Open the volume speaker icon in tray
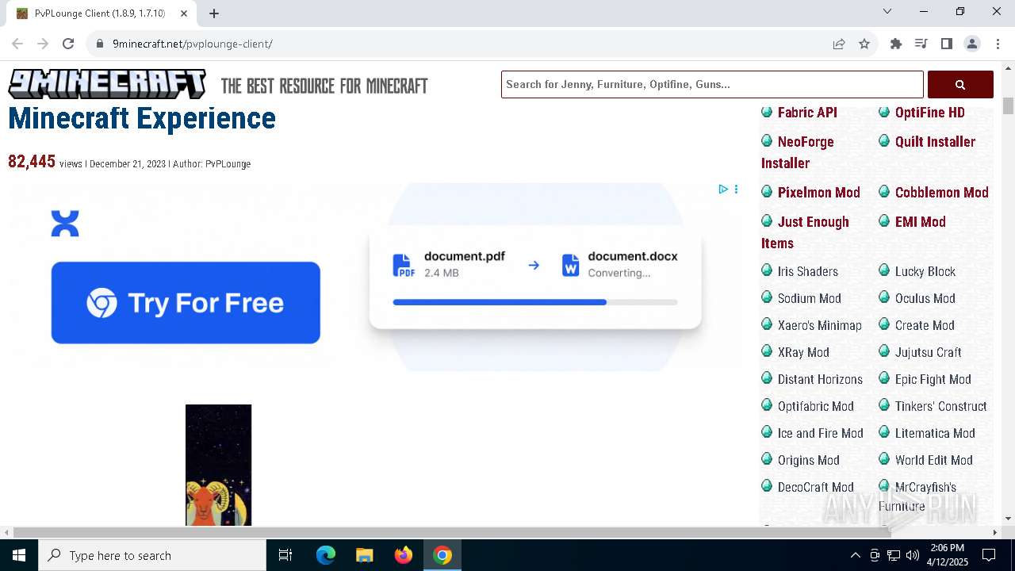The width and height of the screenshot is (1015, 571). point(912,555)
